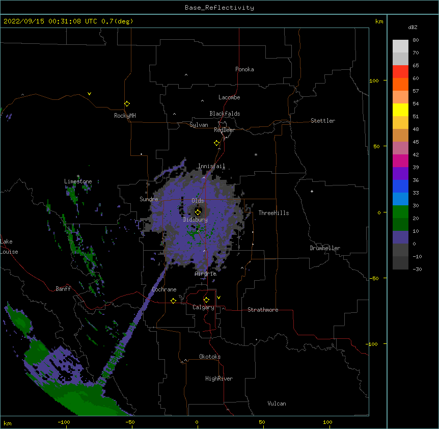This screenshot has width=439, height=429.
Task: Click the RedDeer city label
Action: 224,130
